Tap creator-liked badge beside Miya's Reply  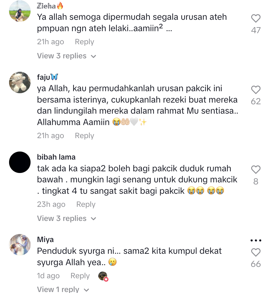pyautogui.click(x=103, y=276)
